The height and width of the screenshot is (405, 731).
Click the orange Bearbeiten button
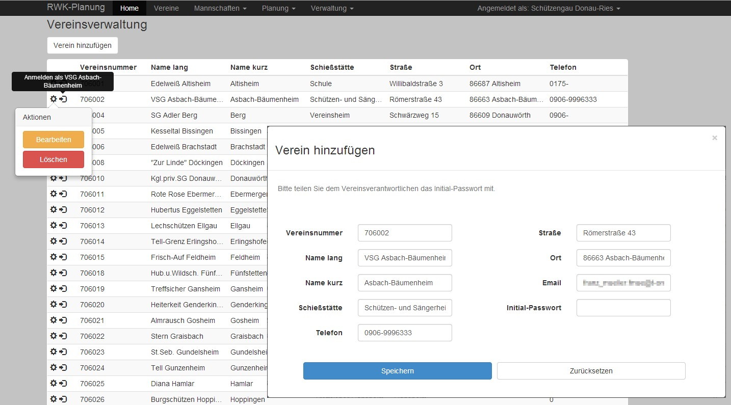coord(54,140)
